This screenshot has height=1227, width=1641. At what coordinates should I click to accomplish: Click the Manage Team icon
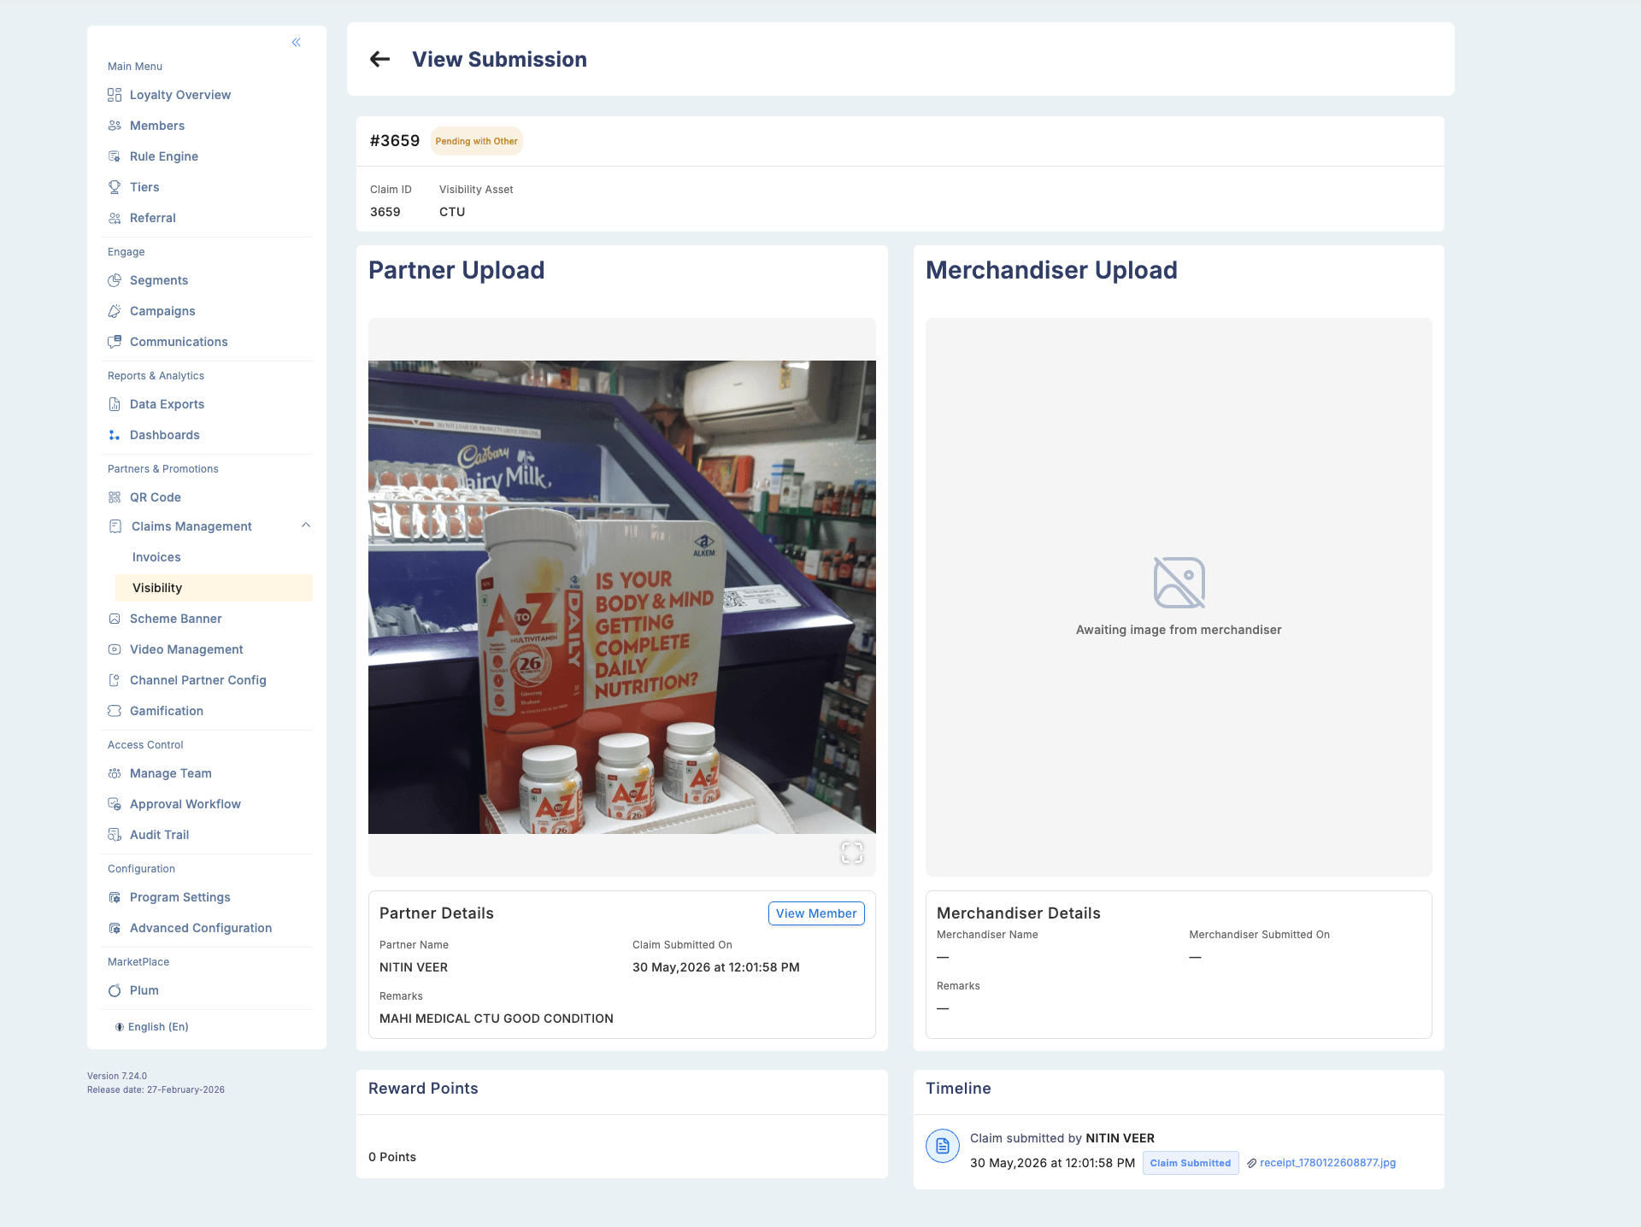[115, 773]
